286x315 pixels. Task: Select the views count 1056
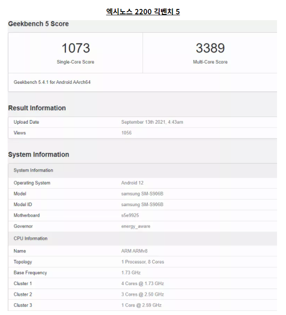point(126,133)
